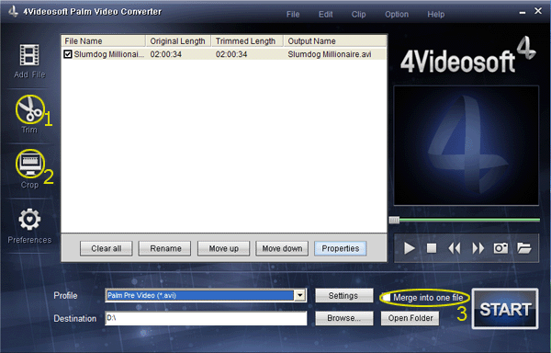Open Preferences gear icon
The height and width of the screenshot is (353, 551).
29,220
